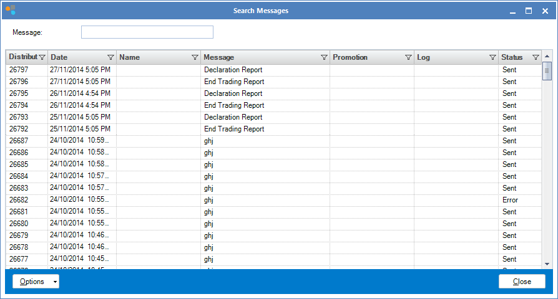Click the app icon in title bar
The width and height of the screenshot is (558, 299).
[x=11, y=10]
